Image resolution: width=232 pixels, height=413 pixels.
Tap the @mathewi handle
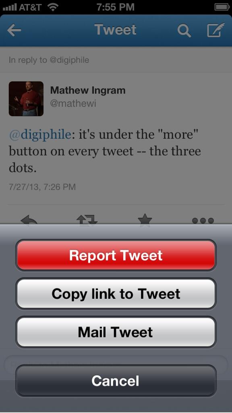[73, 103]
